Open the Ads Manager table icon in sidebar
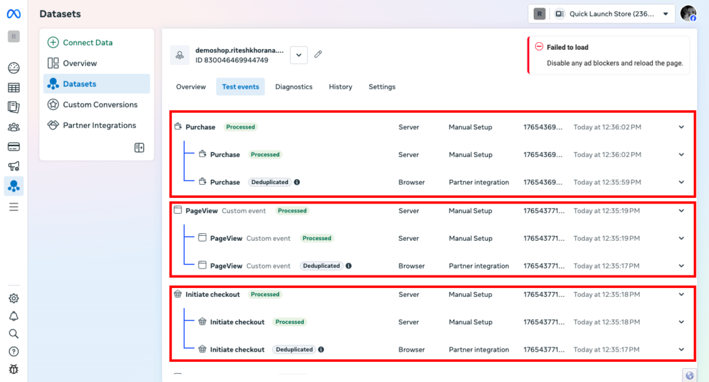 coord(14,88)
